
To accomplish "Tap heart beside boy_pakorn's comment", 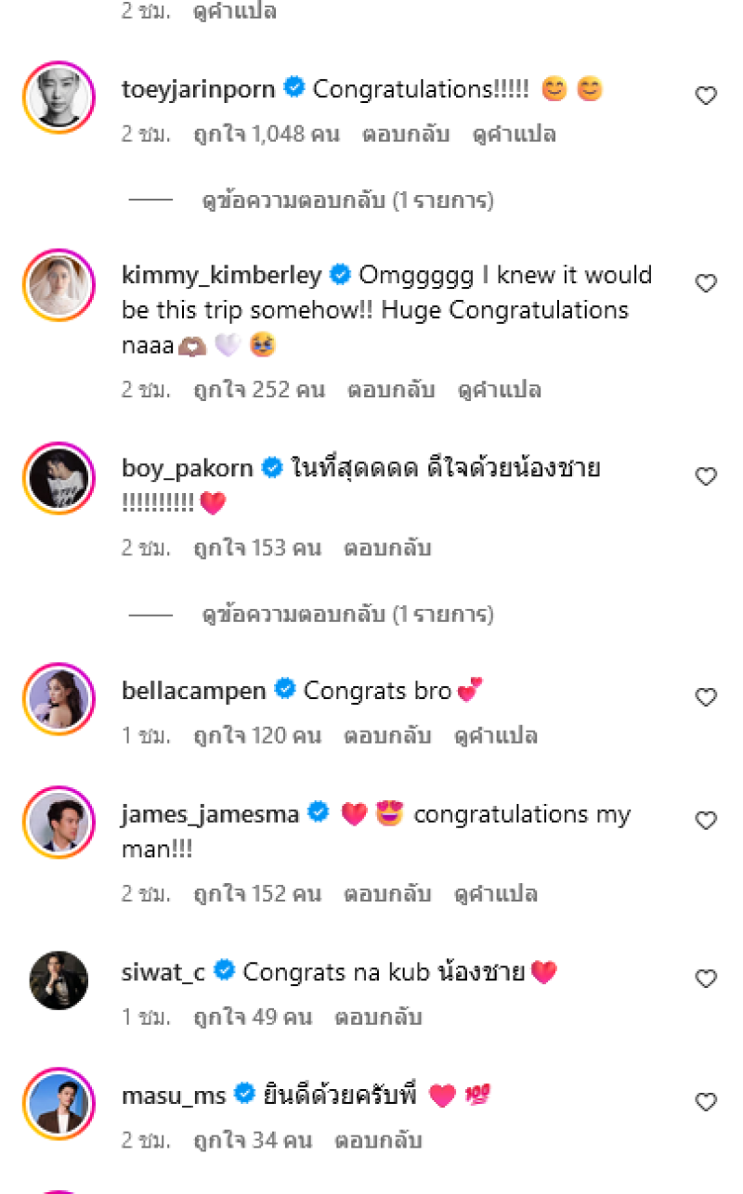I will [706, 476].
